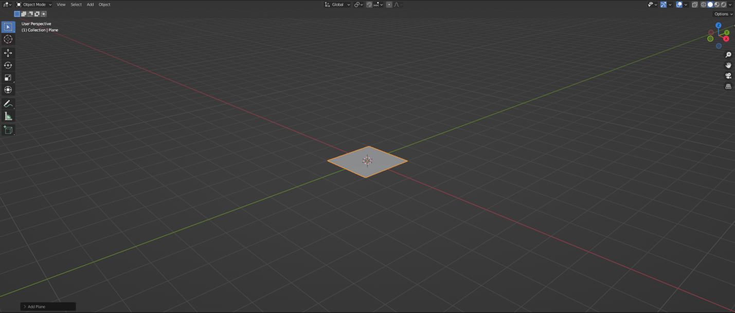The width and height of the screenshot is (735, 313).
Task: Switch to solid viewport shading
Action: (x=710, y=5)
